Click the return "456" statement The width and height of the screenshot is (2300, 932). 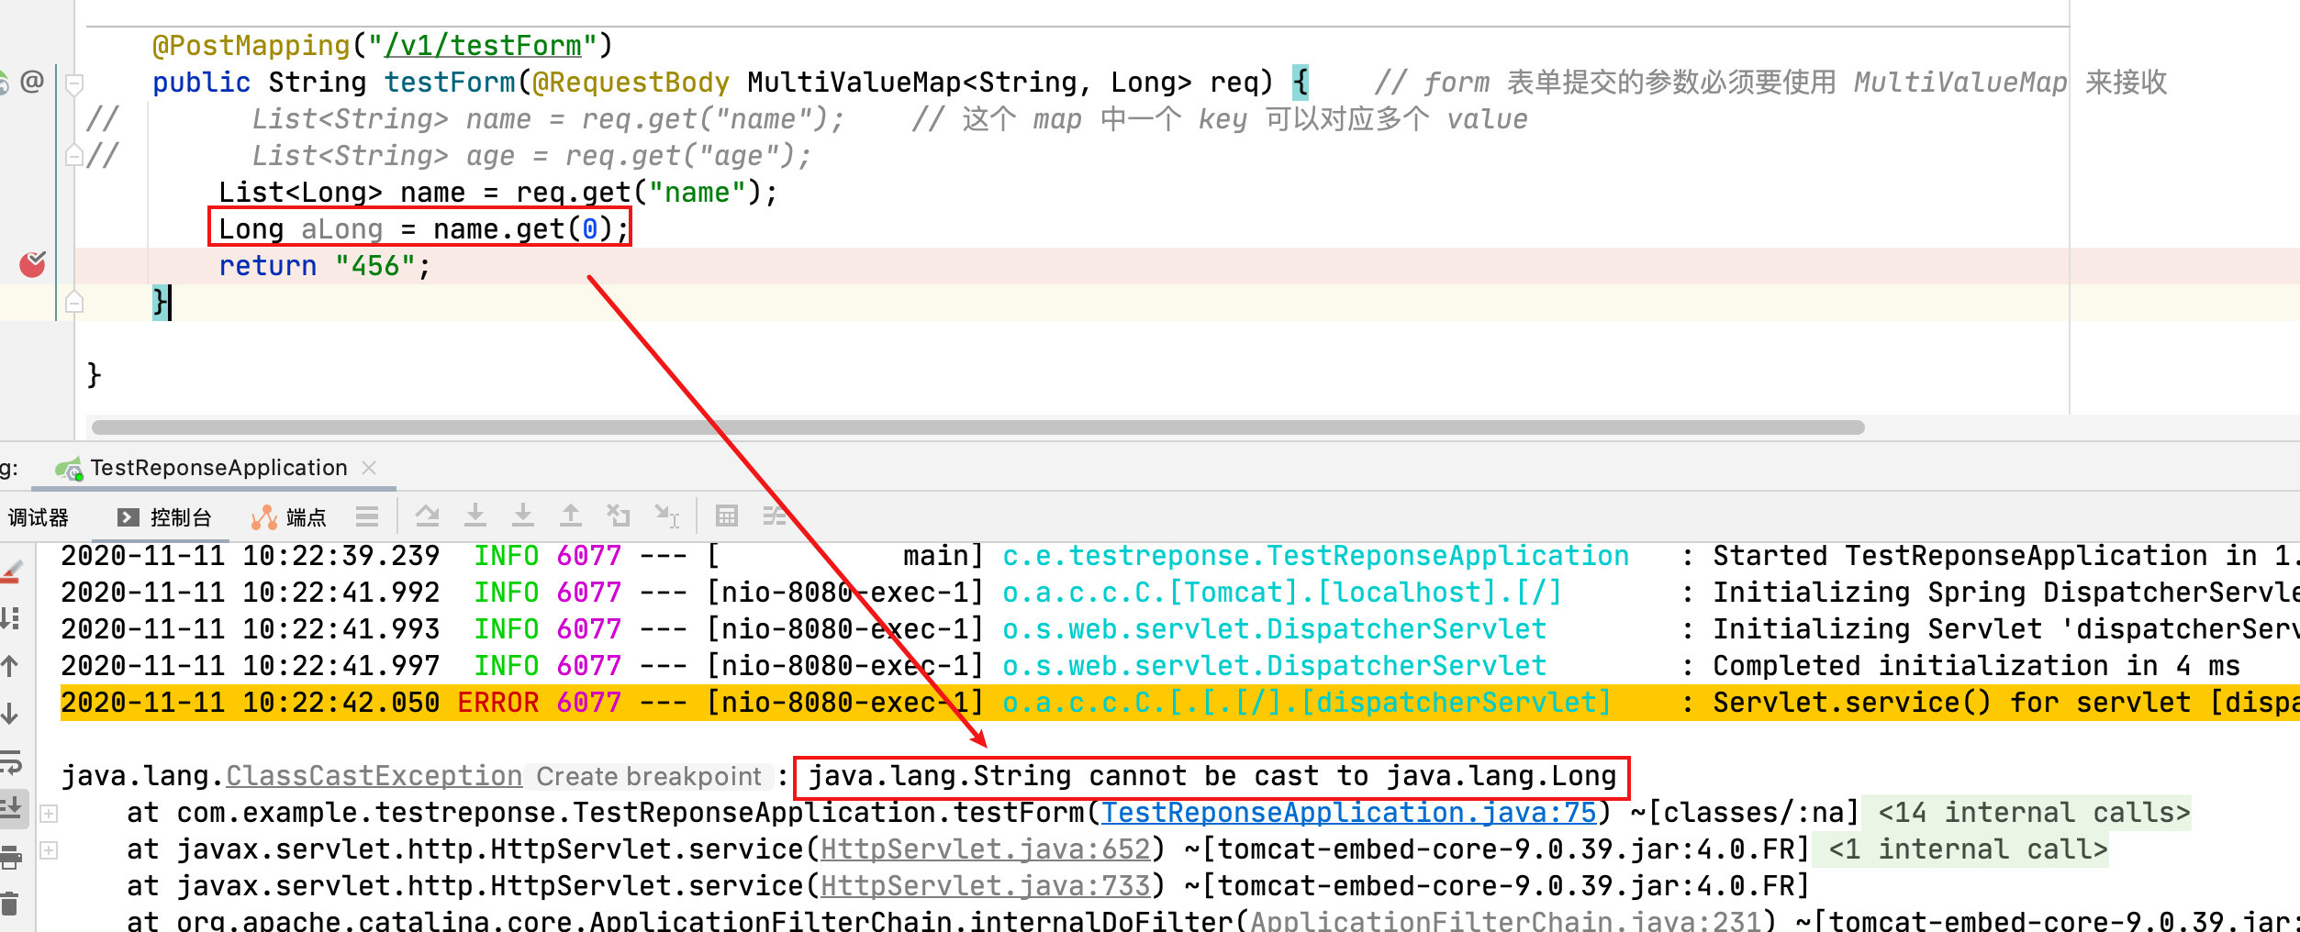tap(324, 266)
